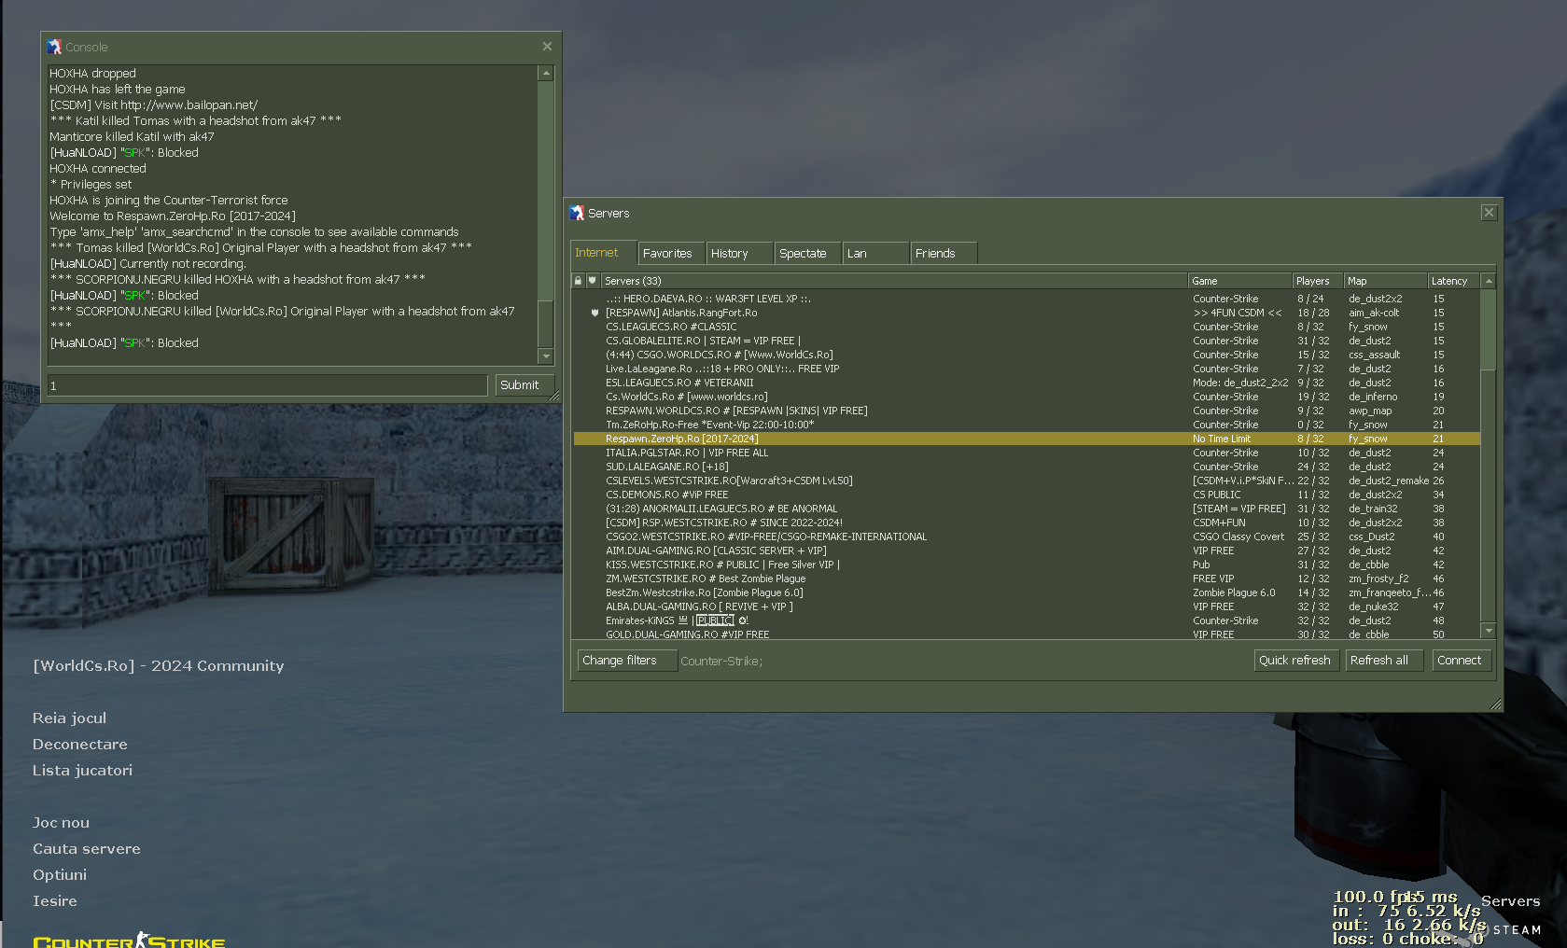Screen dimensions: 1567x948
Task: Select Emirates-KINGS PUBLIC server row
Action: click(x=1027, y=620)
